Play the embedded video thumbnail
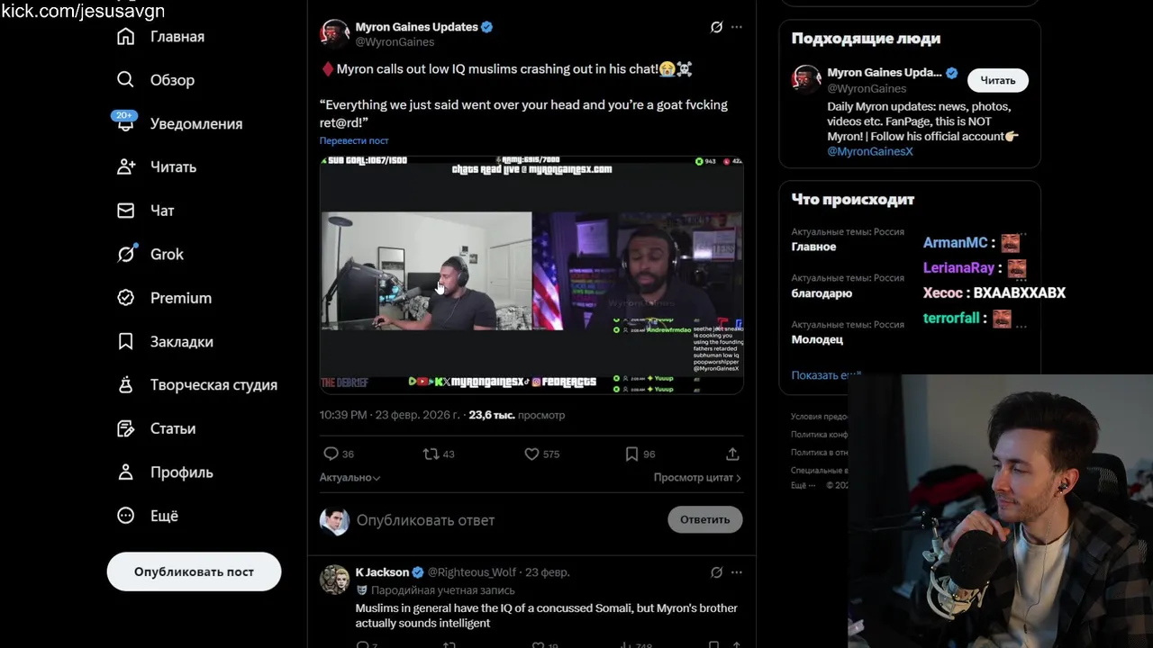 [531, 274]
